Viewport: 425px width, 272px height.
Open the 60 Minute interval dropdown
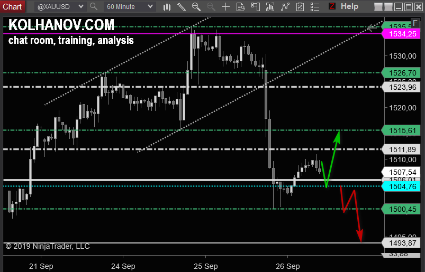pos(130,6)
